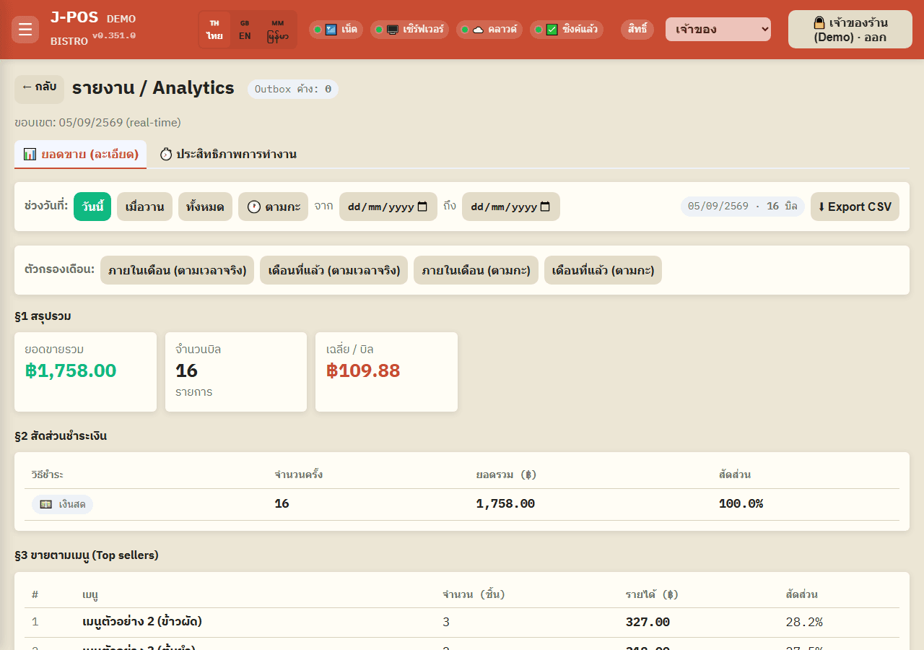924x650 pixels.
Task: Click the server status indicator
Action: [410, 30]
